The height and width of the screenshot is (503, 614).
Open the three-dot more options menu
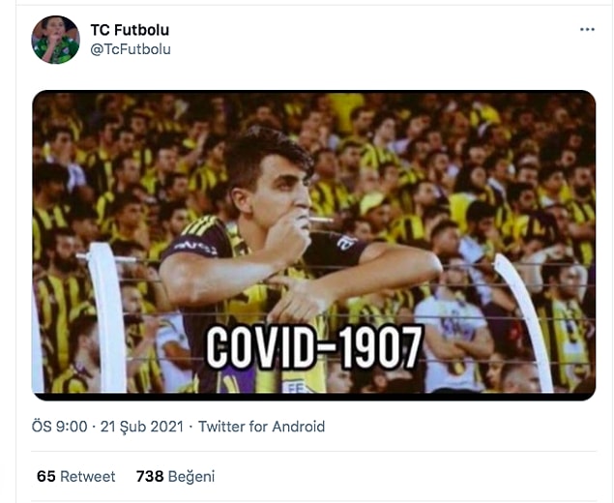[587, 30]
